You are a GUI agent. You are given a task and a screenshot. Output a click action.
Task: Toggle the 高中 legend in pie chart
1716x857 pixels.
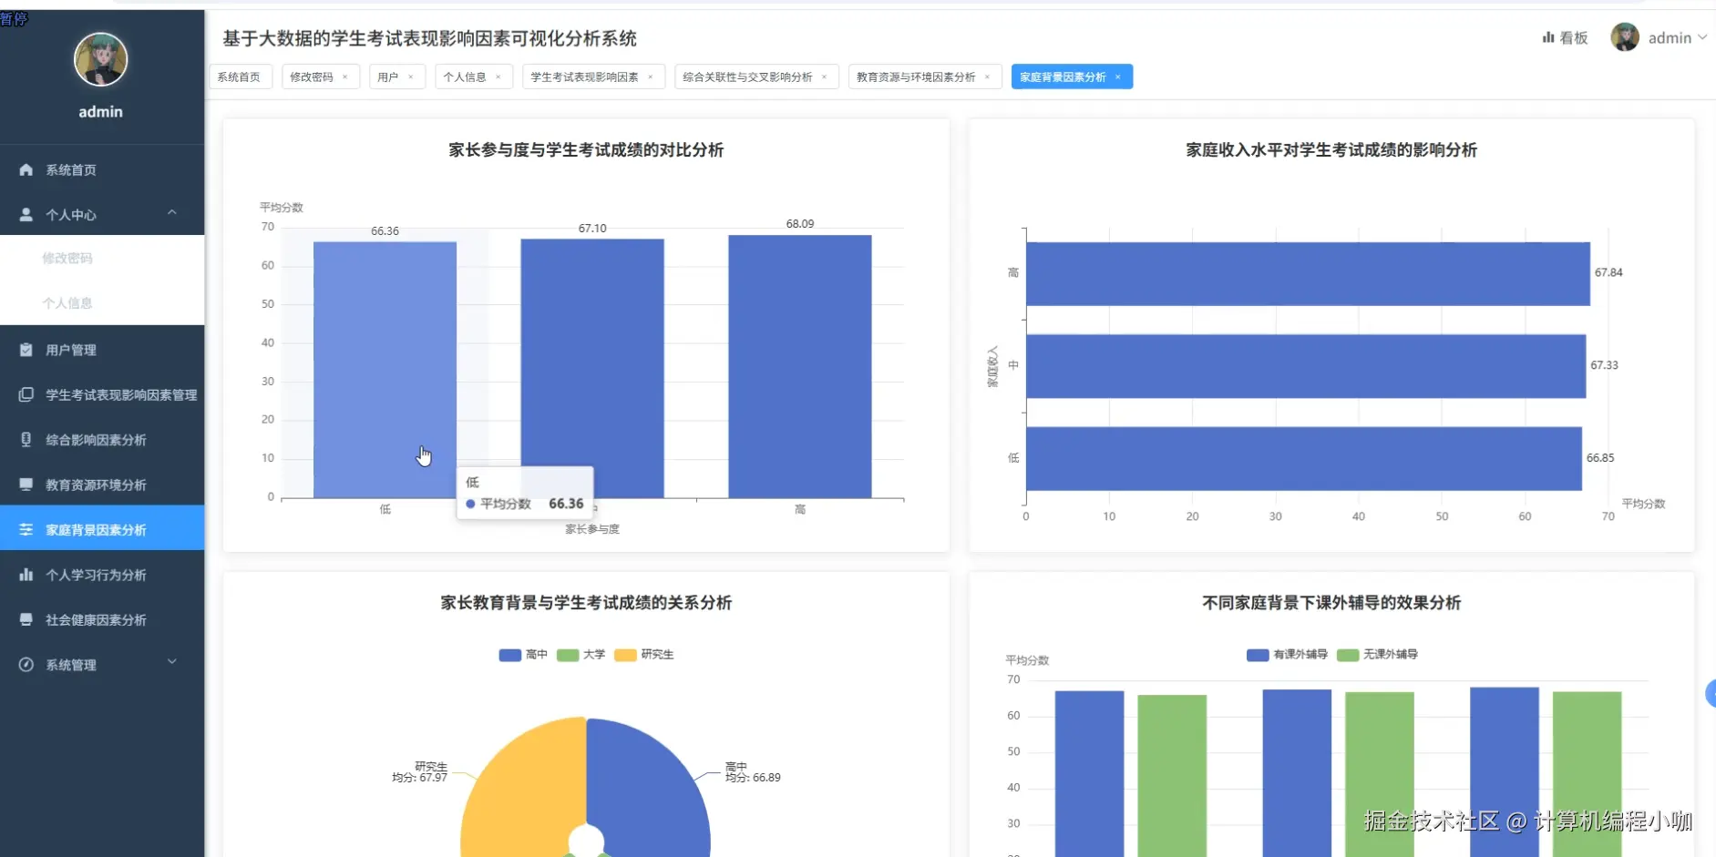coord(523,655)
